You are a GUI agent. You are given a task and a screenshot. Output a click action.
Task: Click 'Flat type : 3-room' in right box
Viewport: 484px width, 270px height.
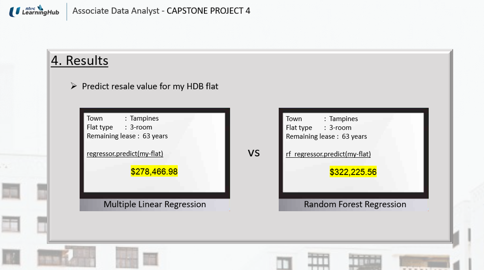(318, 128)
